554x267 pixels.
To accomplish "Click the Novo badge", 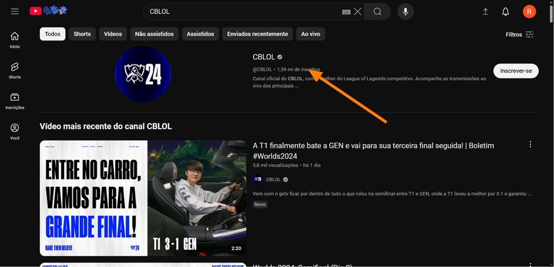I will tap(260, 205).
